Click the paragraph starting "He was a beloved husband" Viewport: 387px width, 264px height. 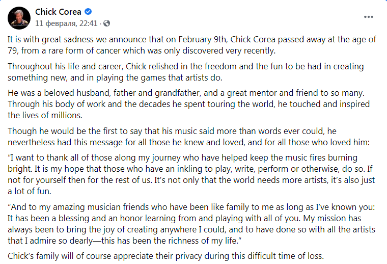pos(188,105)
